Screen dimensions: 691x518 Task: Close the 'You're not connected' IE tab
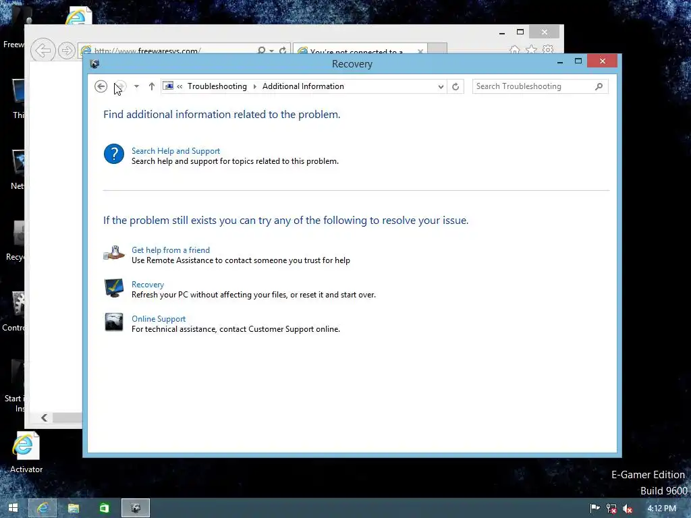pos(420,51)
